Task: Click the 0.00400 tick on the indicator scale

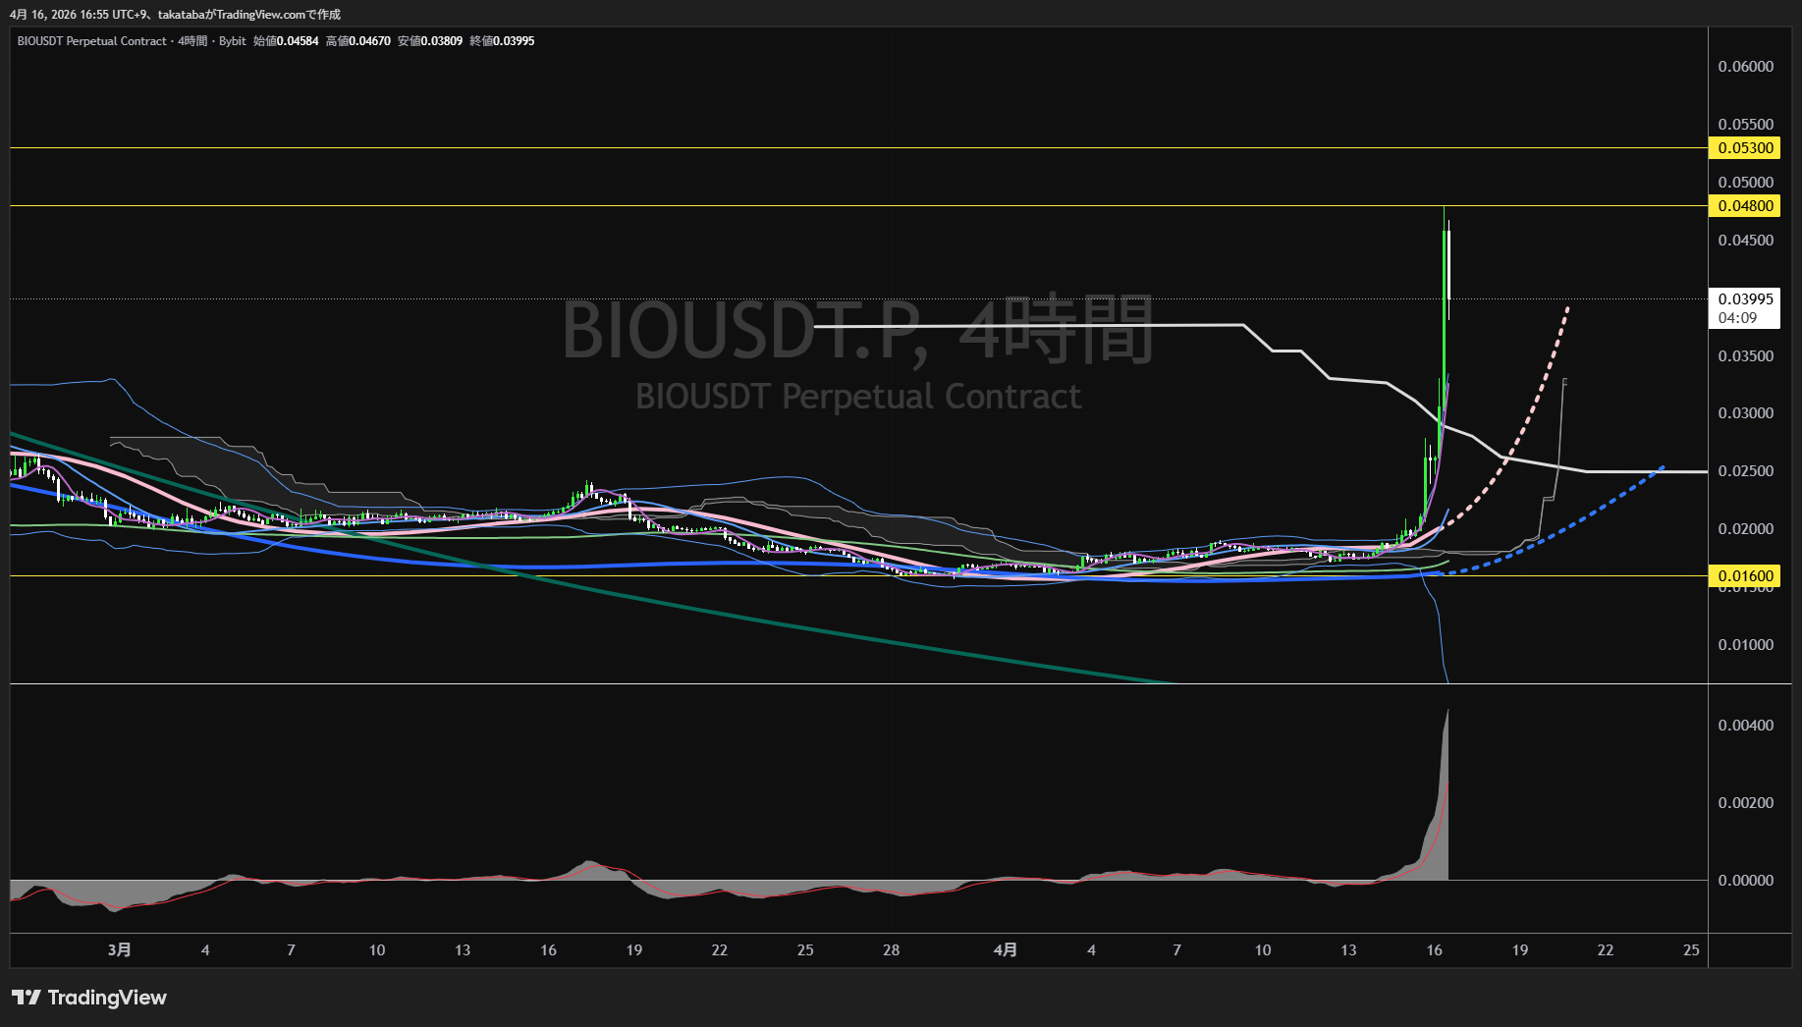Action: tap(1745, 726)
